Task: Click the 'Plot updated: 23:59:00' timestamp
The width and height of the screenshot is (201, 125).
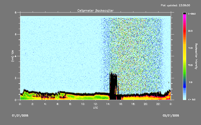Action: click(x=175, y=5)
